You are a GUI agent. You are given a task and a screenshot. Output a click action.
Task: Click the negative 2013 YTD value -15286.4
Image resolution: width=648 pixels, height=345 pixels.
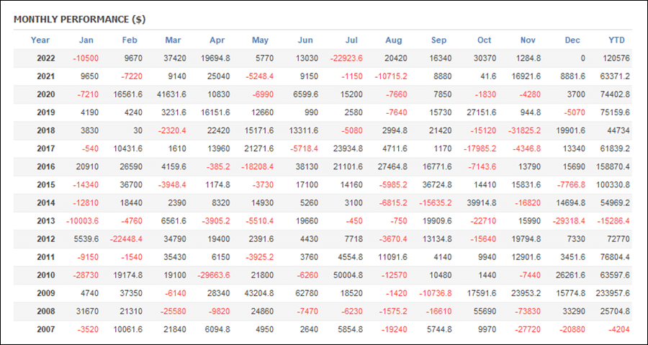click(x=613, y=221)
